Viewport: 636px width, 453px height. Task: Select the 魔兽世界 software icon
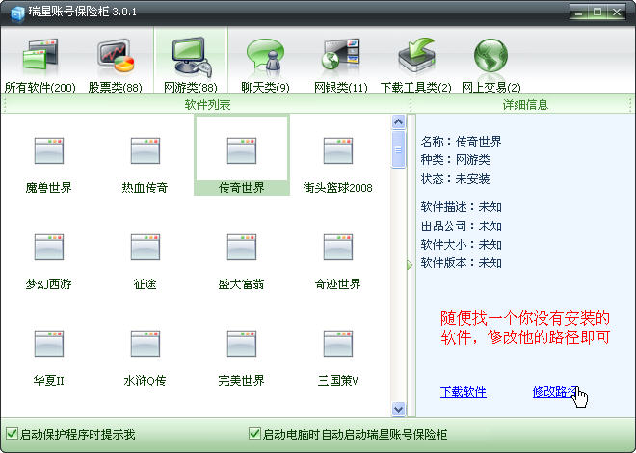pos(49,151)
